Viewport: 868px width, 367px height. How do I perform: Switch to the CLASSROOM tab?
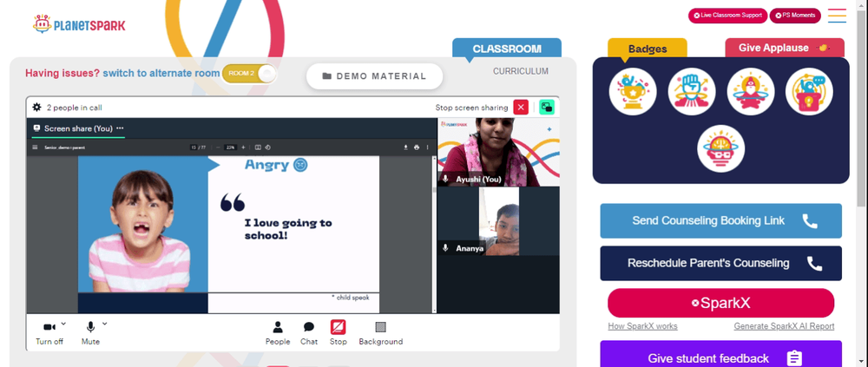[x=507, y=49]
